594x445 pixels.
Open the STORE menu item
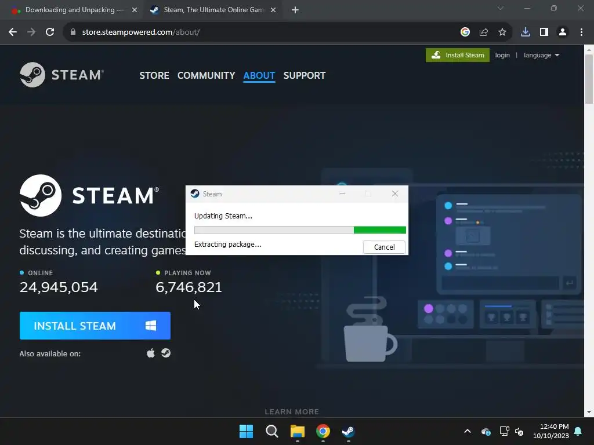tap(154, 75)
